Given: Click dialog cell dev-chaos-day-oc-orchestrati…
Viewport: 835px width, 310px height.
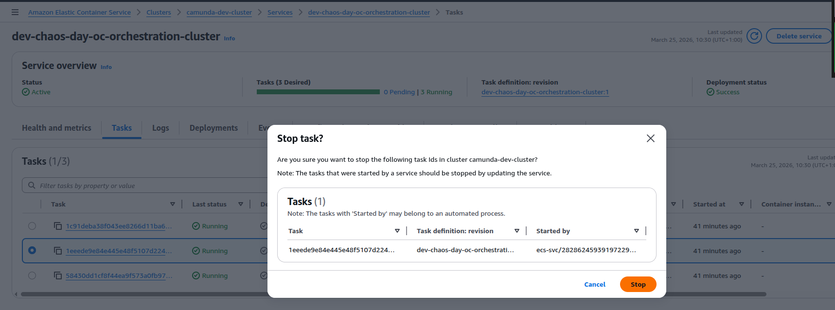Looking at the screenshot, I should pos(465,250).
